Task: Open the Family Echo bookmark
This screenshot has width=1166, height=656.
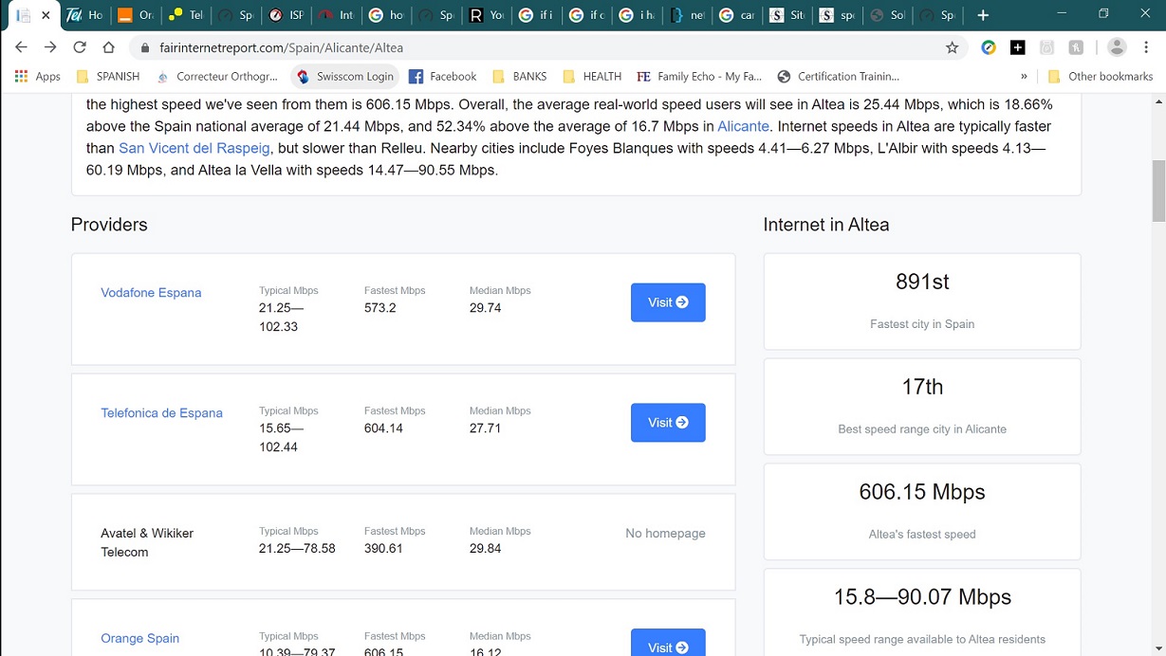Action: [699, 76]
